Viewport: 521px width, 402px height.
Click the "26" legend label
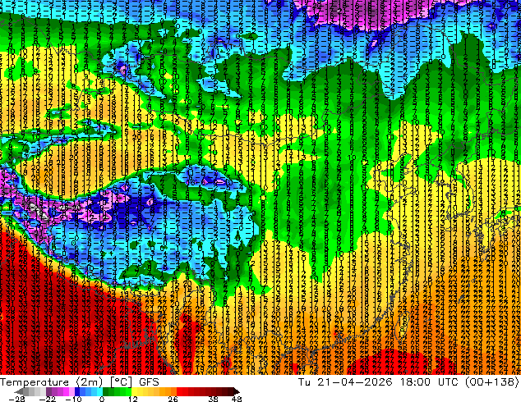173,399
